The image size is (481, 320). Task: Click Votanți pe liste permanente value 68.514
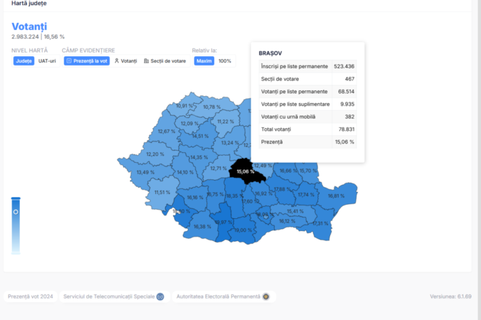(346, 92)
